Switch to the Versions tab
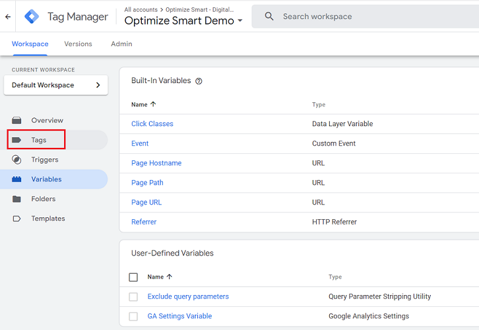Viewport: 479px width, 330px height. click(x=78, y=44)
